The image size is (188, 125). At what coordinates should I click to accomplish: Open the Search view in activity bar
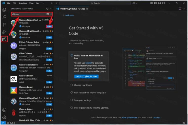4,17
